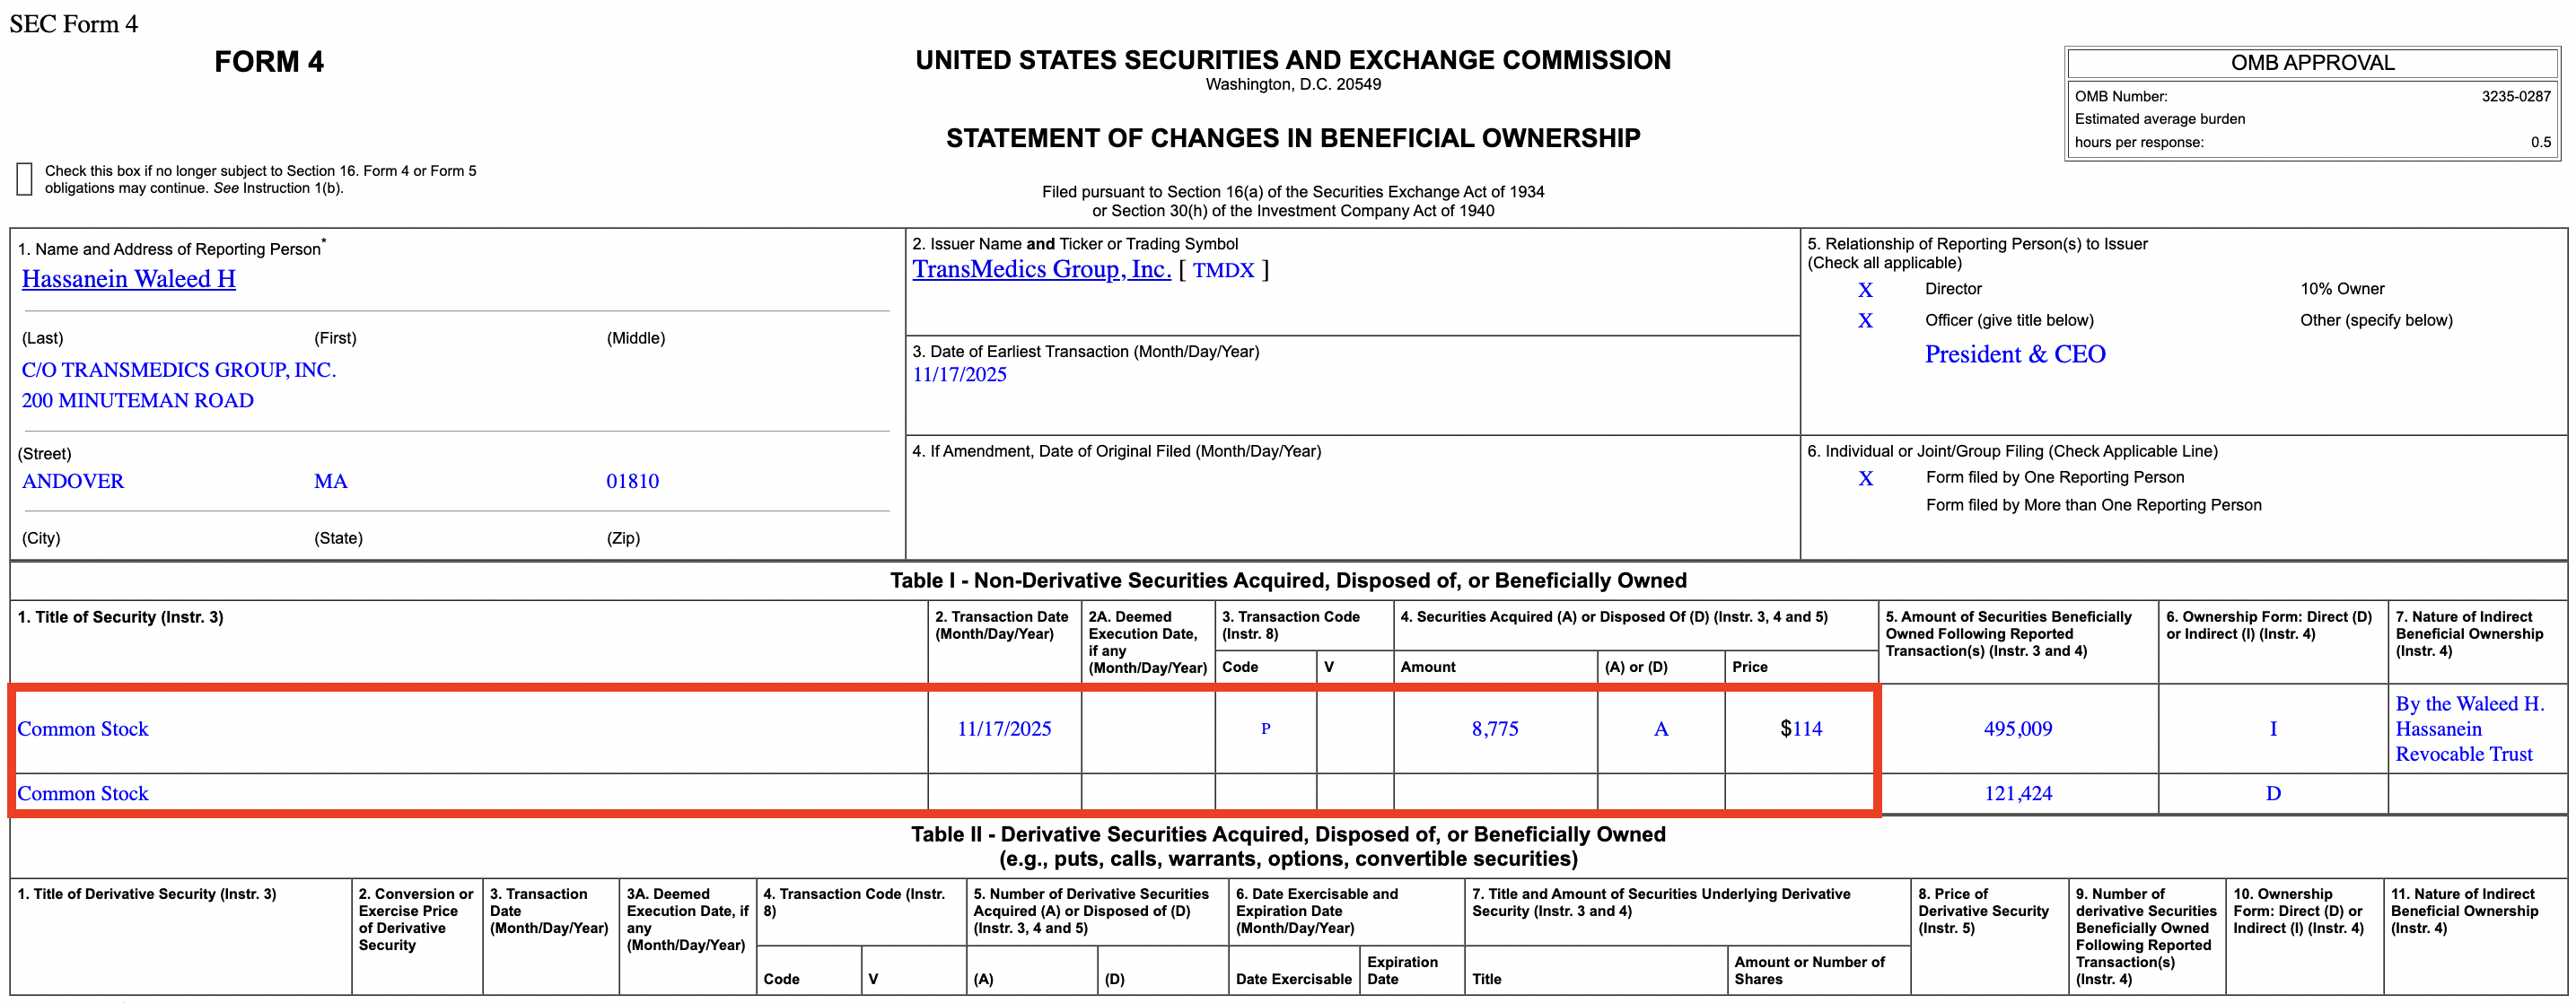
Task: Click the President & CEO title text
Action: (2014, 354)
